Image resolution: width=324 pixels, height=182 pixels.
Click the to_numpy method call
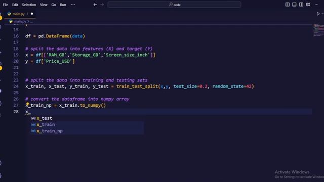point(90,106)
